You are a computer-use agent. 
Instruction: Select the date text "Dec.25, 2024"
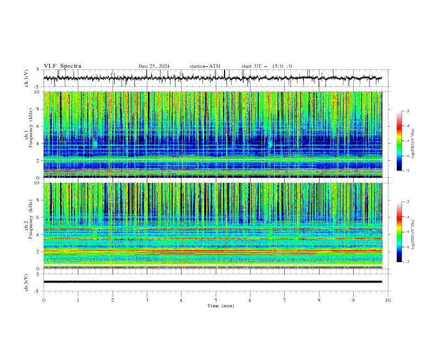[154, 66]
